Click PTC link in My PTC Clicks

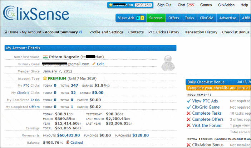(26, 85)
